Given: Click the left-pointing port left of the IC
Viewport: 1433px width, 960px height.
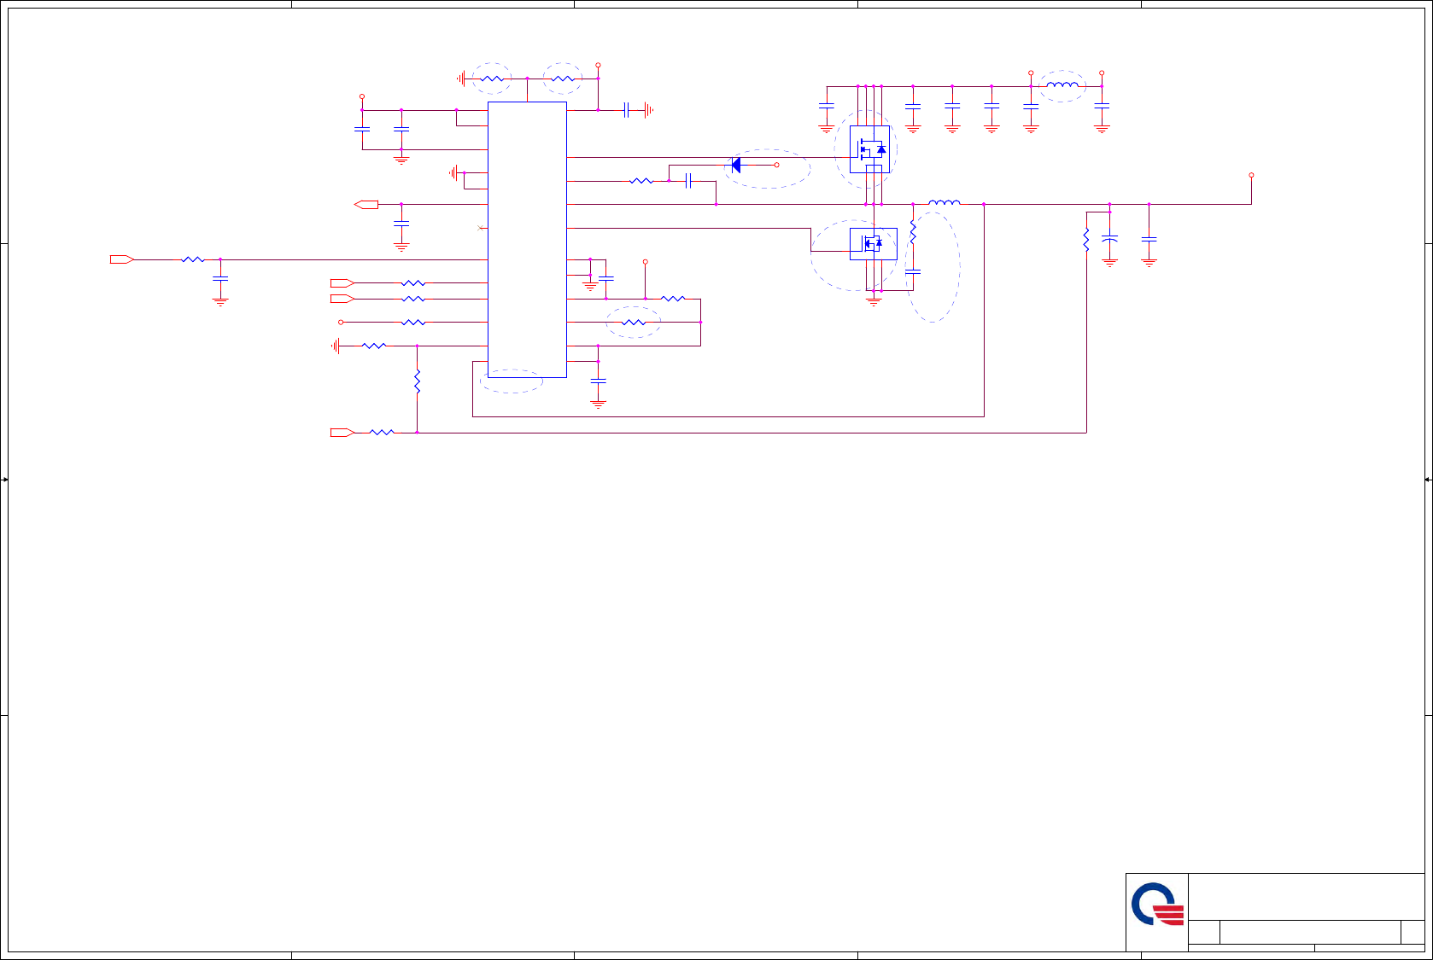Looking at the screenshot, I should [x=366, y=205].
